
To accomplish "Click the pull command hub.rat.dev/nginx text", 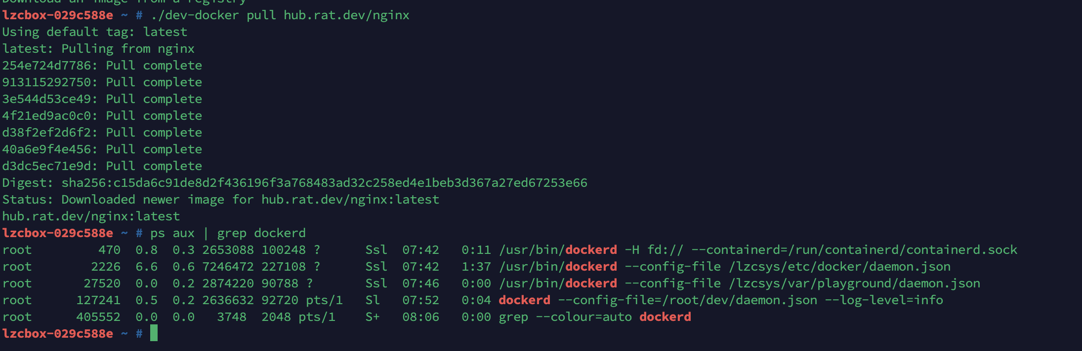I will [346, 15].
